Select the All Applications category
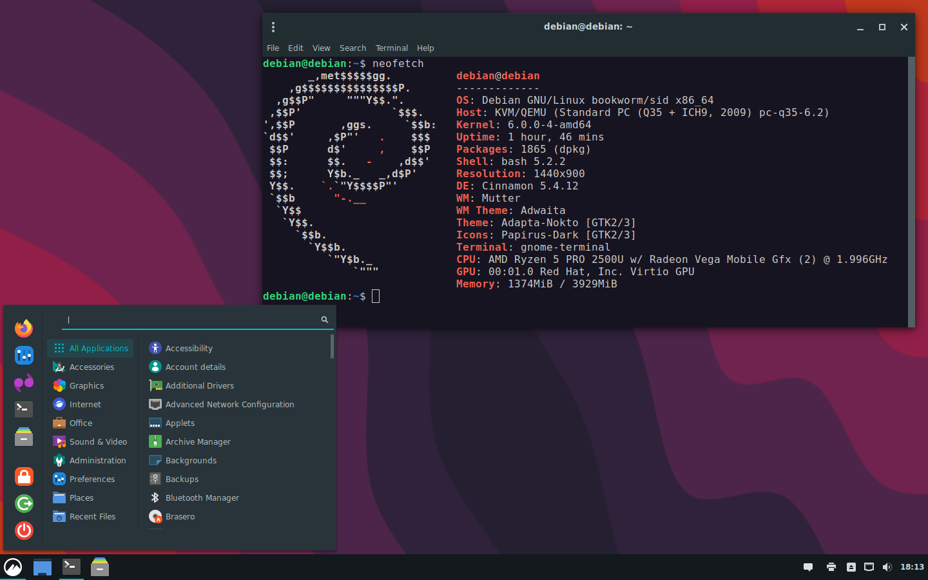928x580 pixels. coord(90,348)
